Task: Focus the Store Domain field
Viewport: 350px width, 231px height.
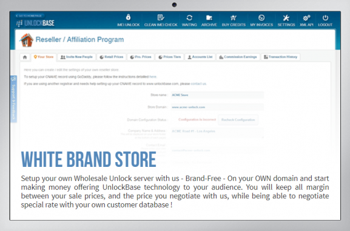Action: pyautogui.click(x=217, y=107)
